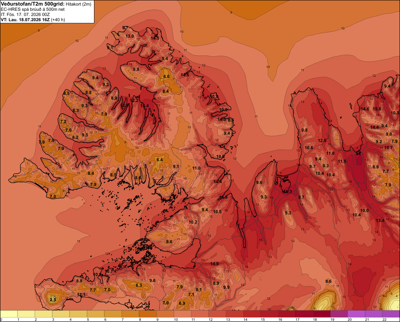
Task: Click the '6.3' temperature label
Action: [x=138, y=285]
